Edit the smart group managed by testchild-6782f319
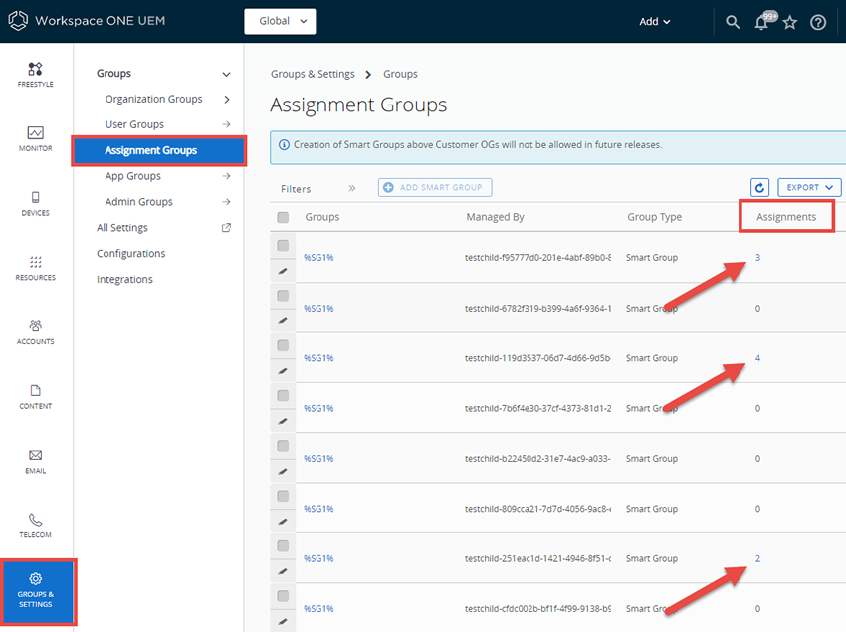 (x=283, y=321)
